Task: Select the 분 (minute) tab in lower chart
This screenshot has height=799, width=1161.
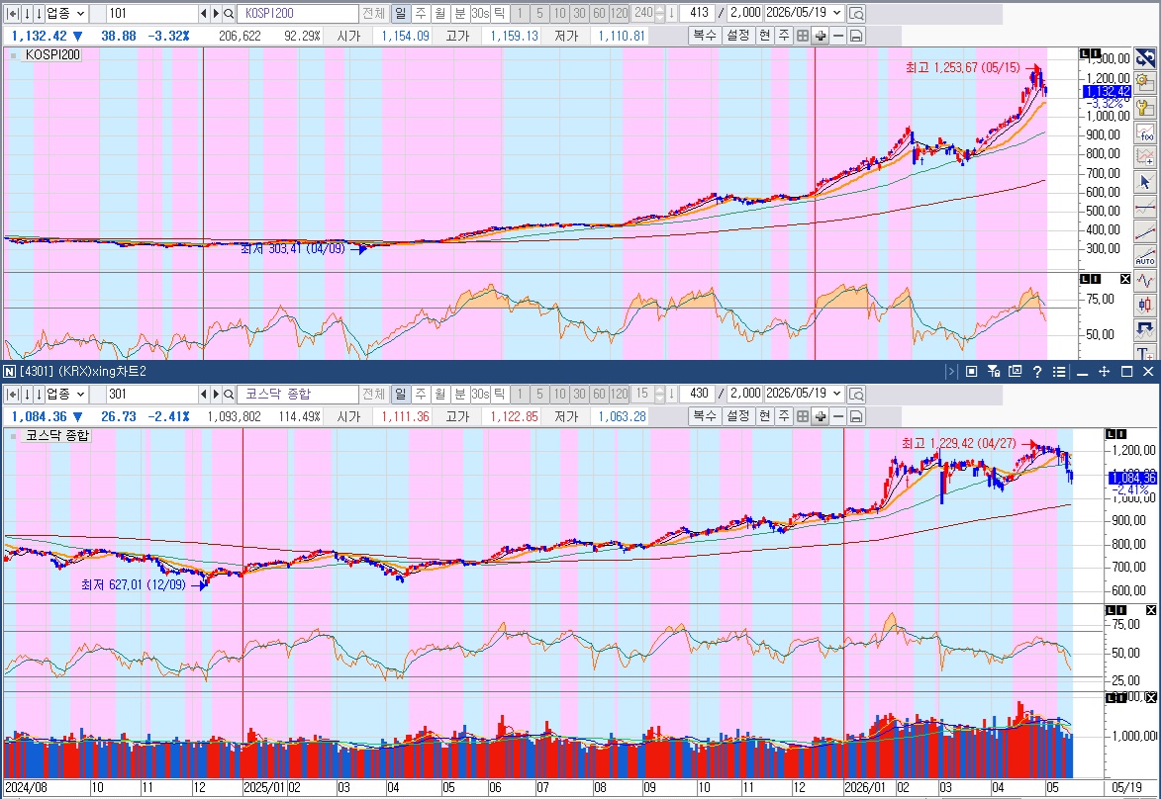Action: [460, 394]
